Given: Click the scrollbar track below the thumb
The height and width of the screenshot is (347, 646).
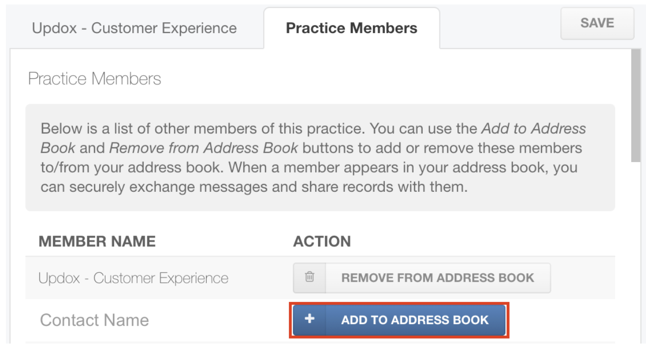Looking at the screenshot, I should tap(636, 247).
